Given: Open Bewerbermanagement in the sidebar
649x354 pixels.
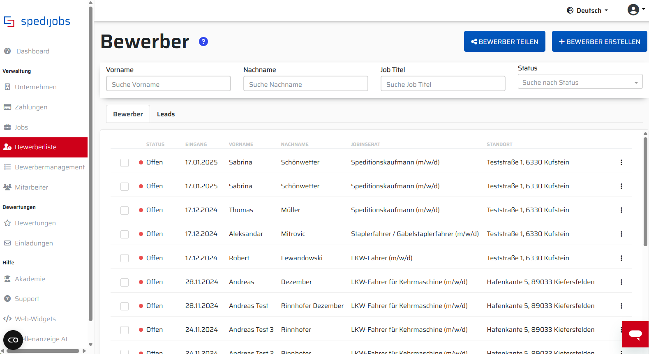Looking at the screenshot, I should point(44,167).
